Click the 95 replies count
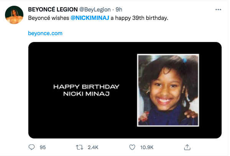The image size is (230, 156). click(43, 147)
